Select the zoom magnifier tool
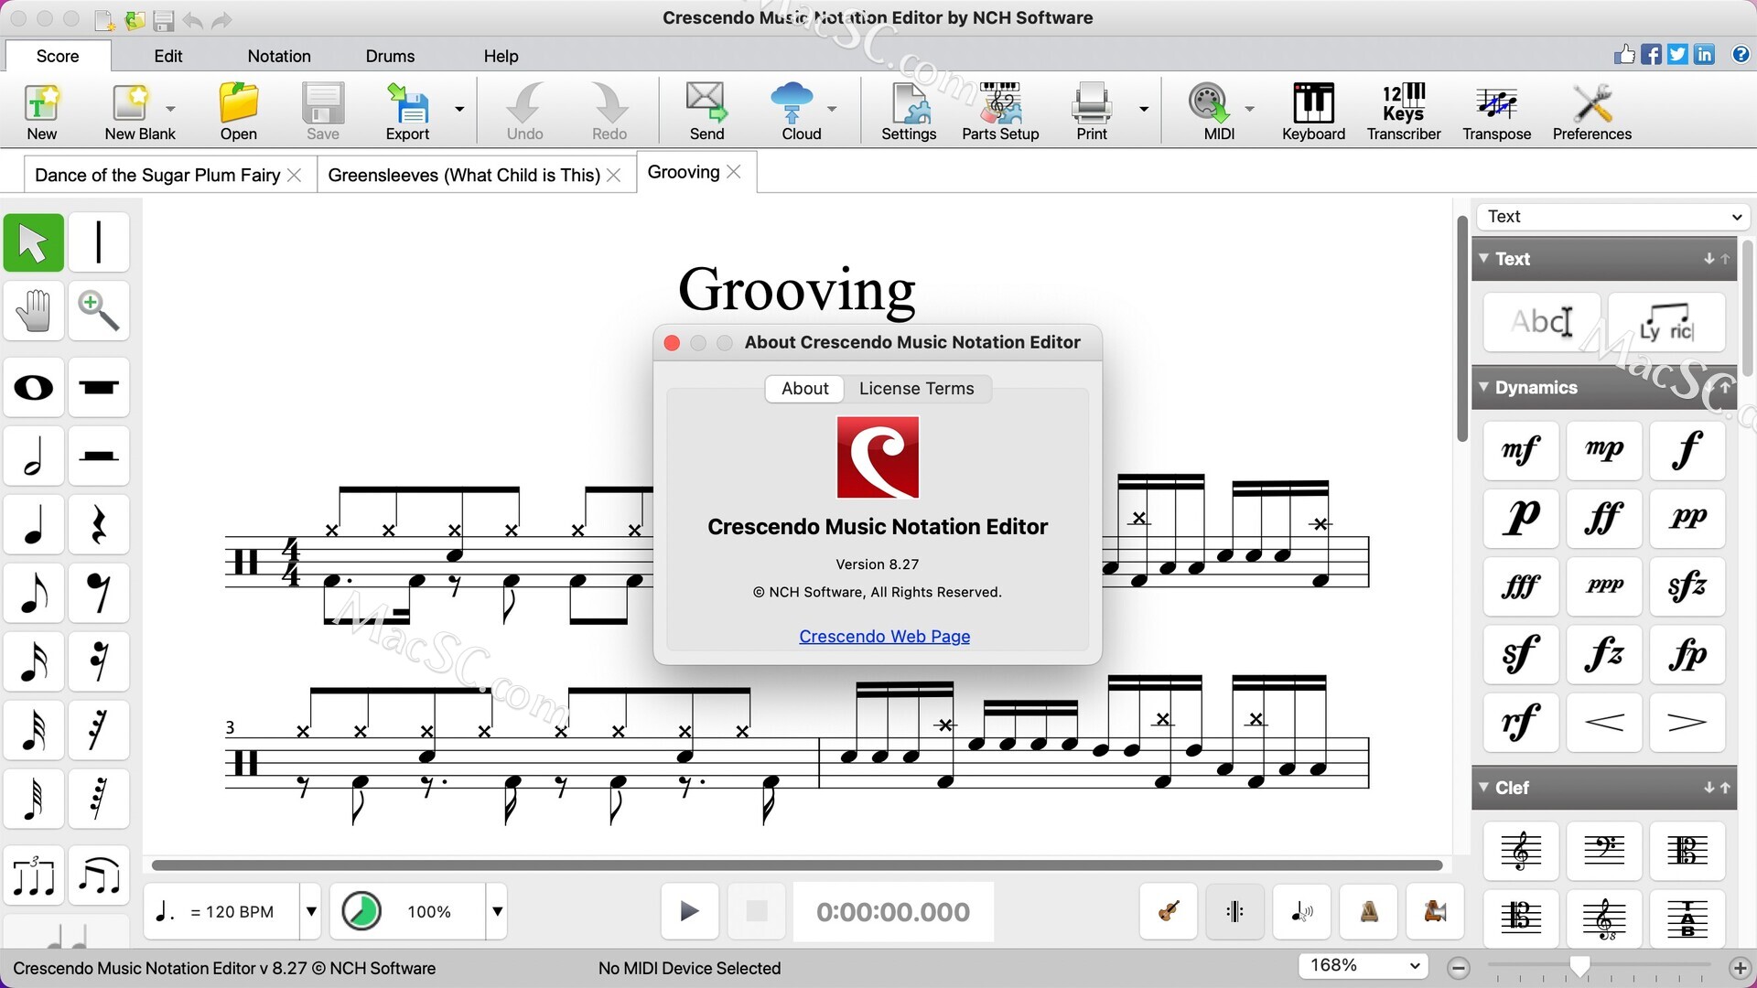 tap(98, 311)
